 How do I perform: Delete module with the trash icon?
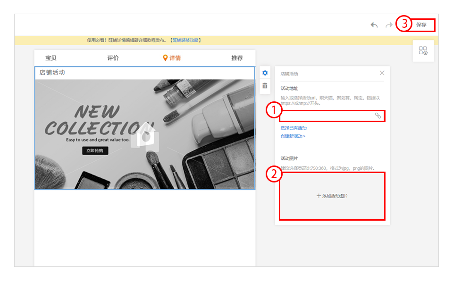[x=265, y=86]
